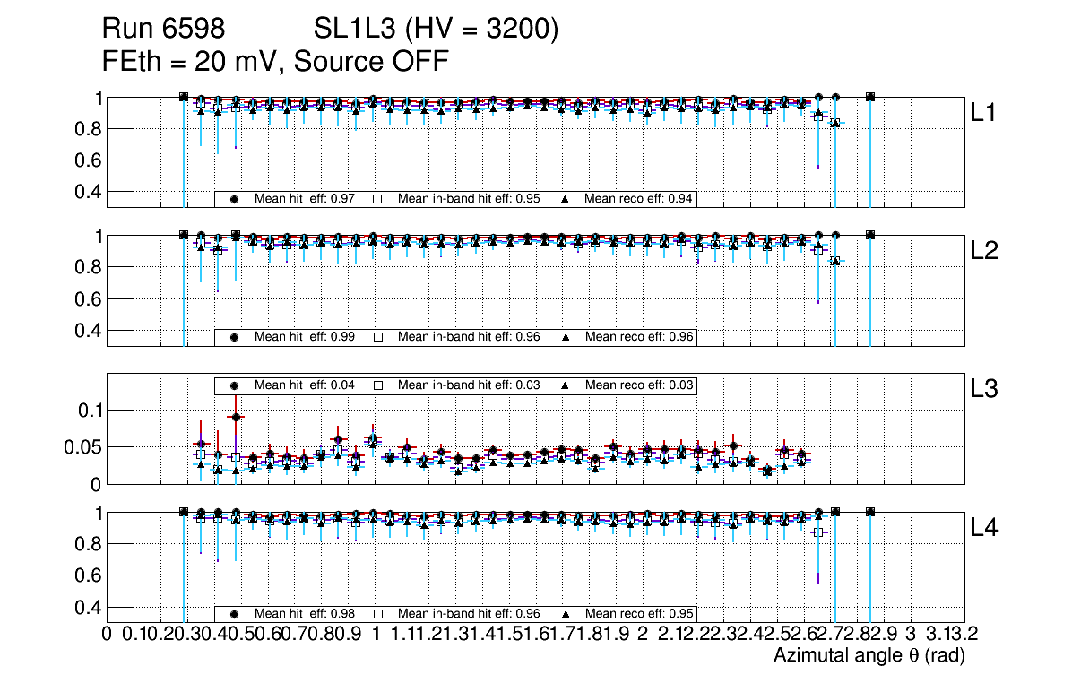Click the open square marker in the L4 legend
The image size is (1072, 692).
coord(378,615)
